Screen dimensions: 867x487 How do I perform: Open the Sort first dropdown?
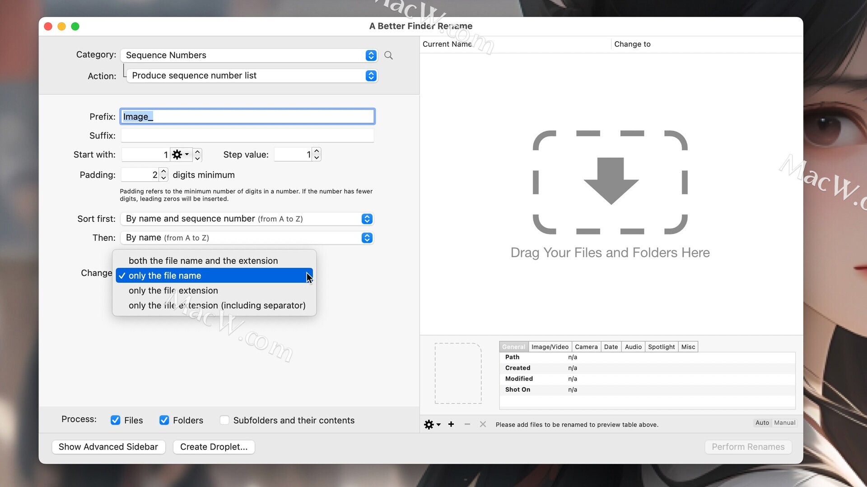coord(247,219)
